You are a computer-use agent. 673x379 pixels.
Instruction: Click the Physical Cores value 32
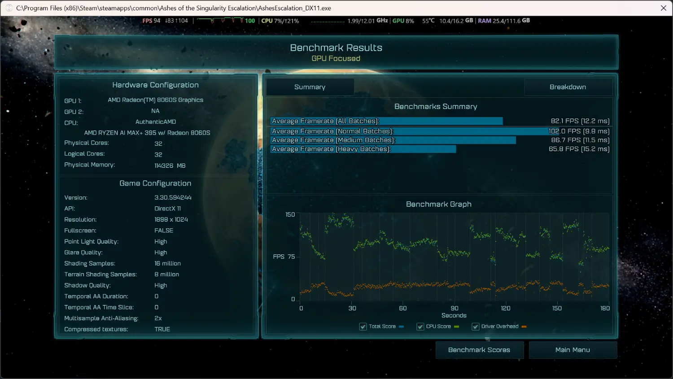(158, 144)
